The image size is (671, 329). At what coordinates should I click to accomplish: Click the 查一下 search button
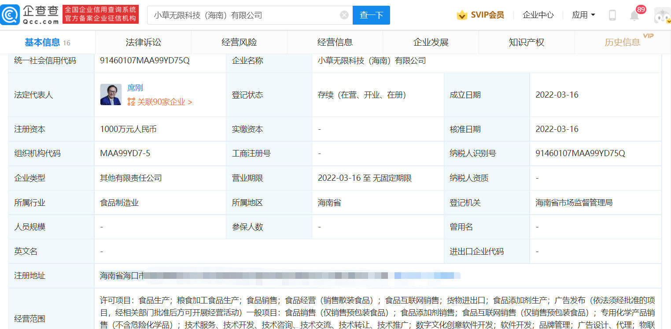coord(371,15)
